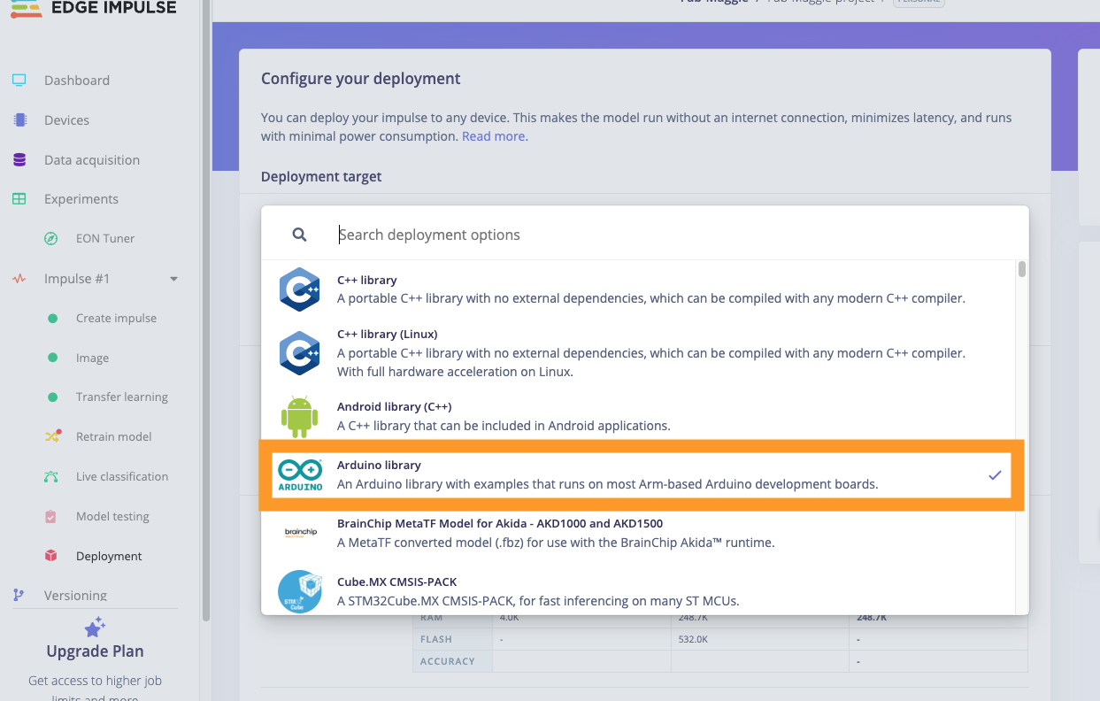
Task: Open Create impulse step
Action: point(116,319)
